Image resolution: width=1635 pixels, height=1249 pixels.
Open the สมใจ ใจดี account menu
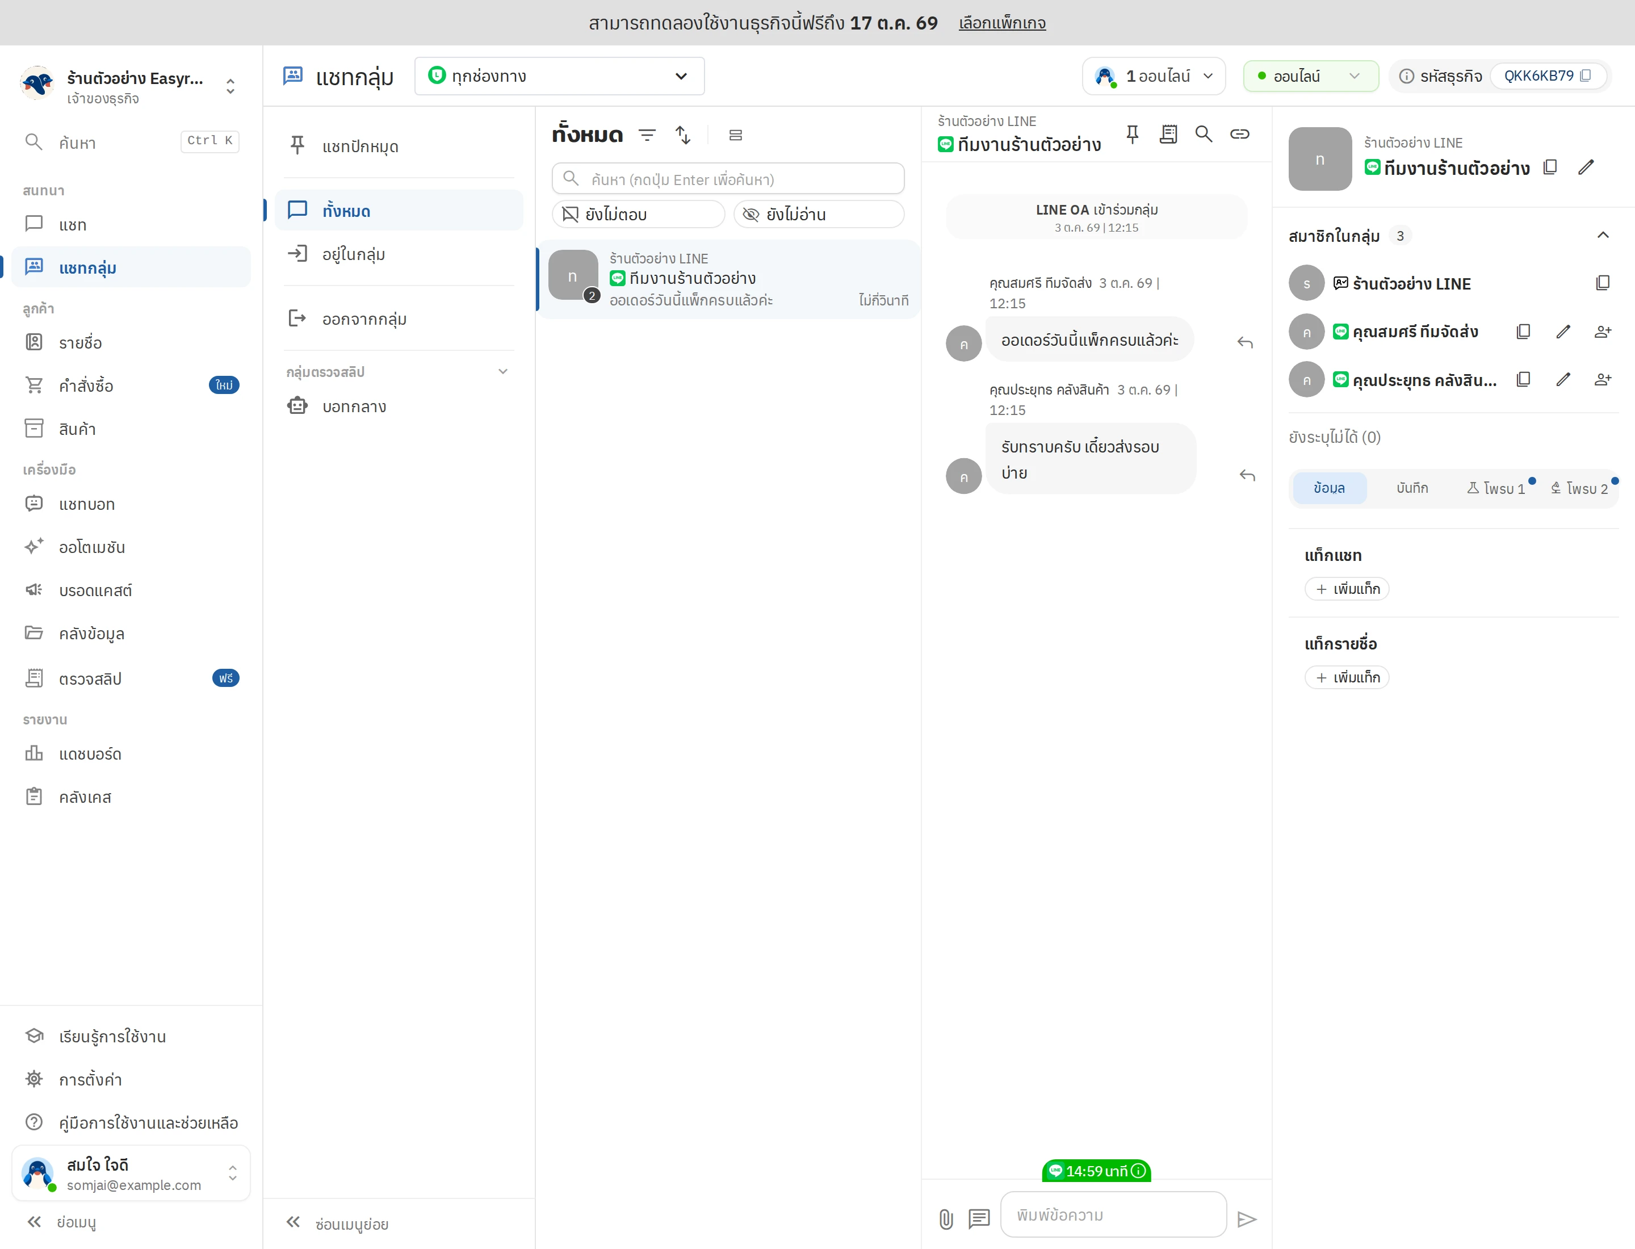click(x=131, y=1173)
